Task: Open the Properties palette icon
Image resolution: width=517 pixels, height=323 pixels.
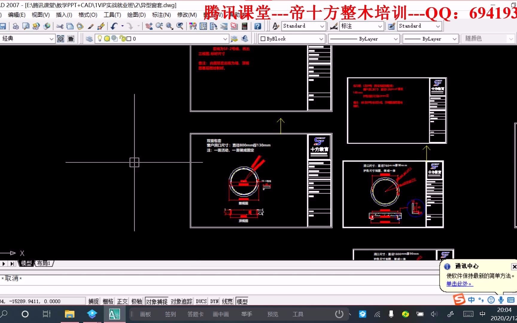Action: pos(193,26)
